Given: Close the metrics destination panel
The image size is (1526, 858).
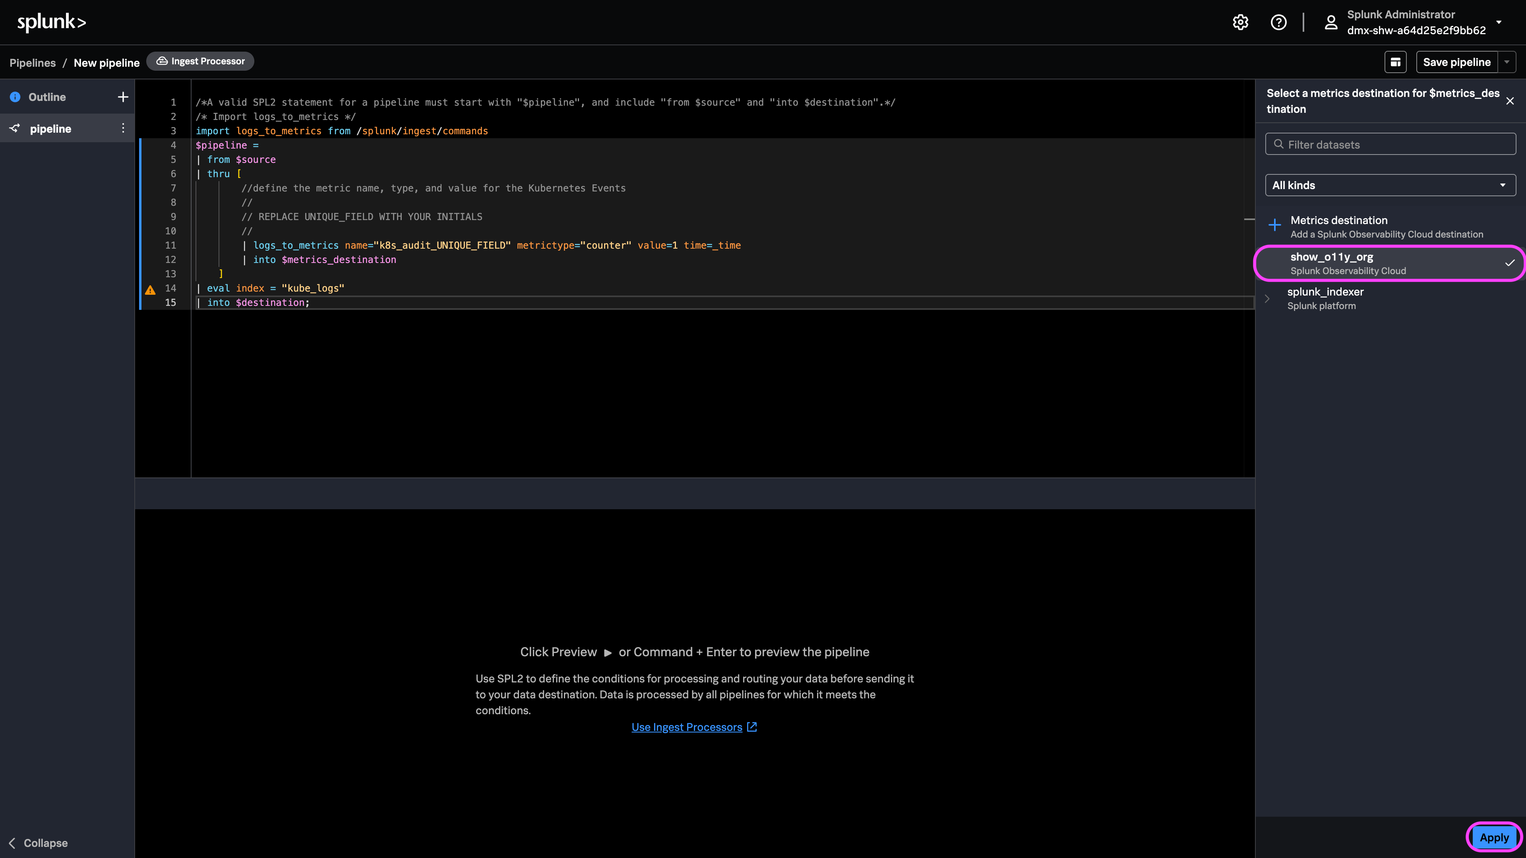Looking at the screenshot, I should click(1510, 101).
